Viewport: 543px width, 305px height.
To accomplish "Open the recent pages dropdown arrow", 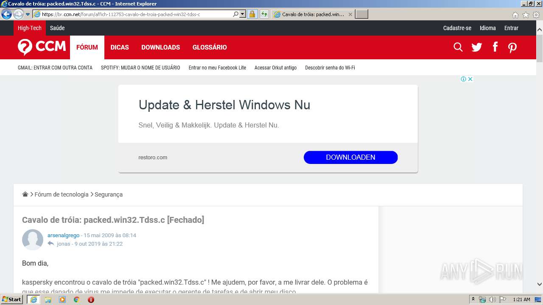I will point(28,14).
